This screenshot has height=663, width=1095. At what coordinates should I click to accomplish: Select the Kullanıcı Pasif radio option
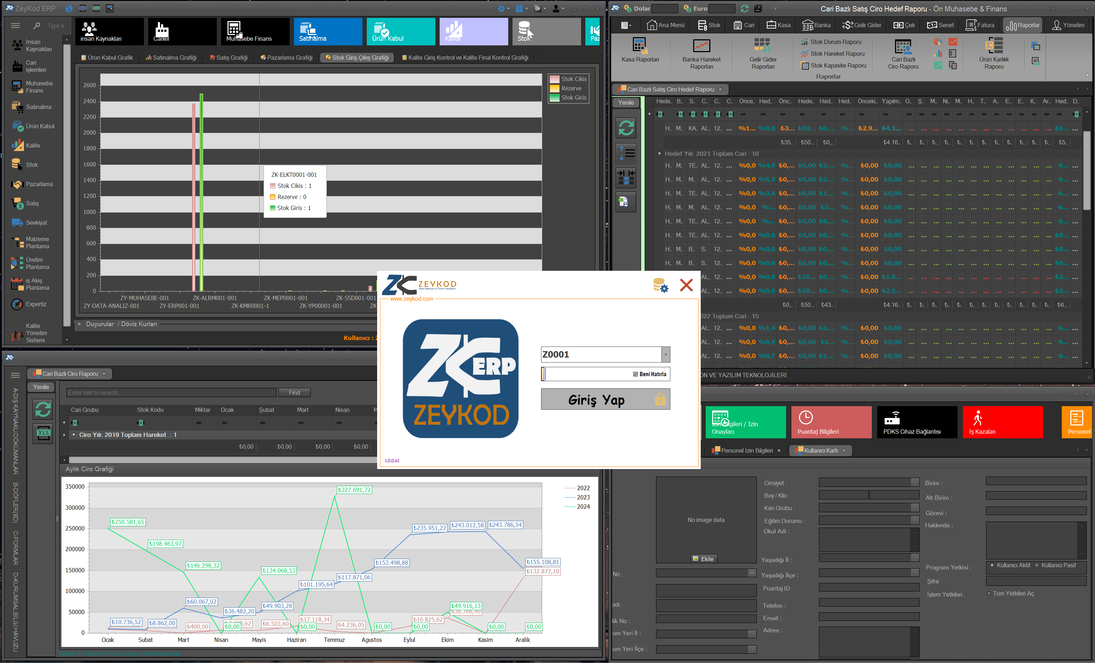[x=1037, y=565]
